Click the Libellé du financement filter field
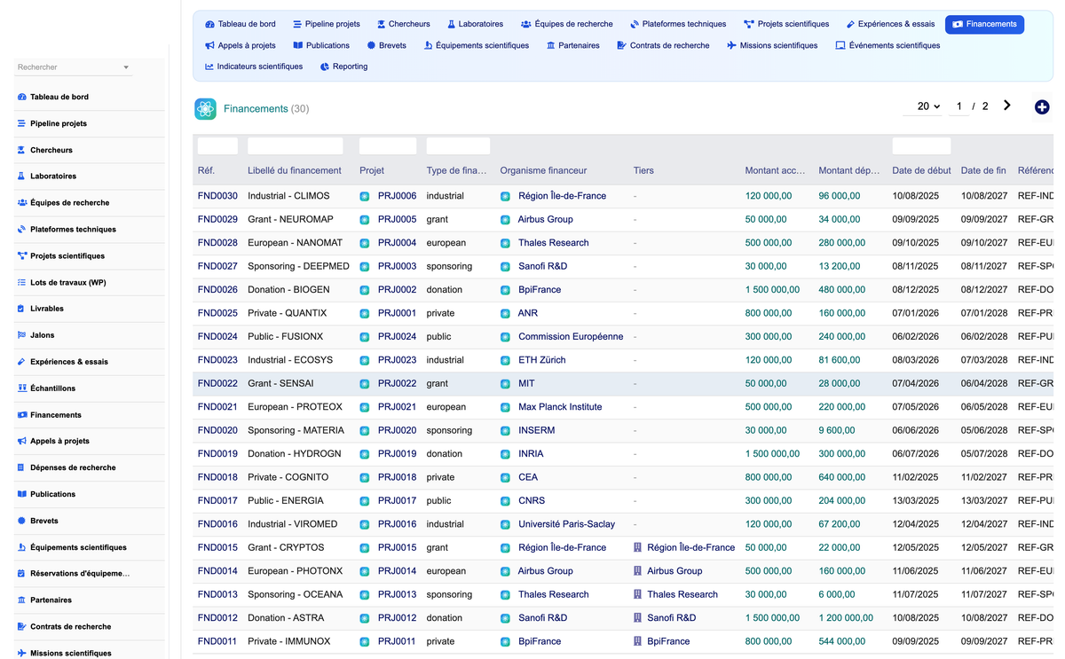Screen dimensions: 1065x659 [295, 146]
